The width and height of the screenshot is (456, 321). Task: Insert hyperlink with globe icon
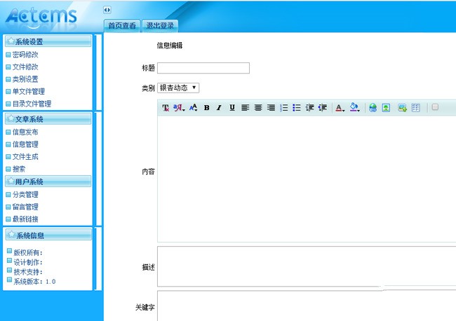[373, 108]
